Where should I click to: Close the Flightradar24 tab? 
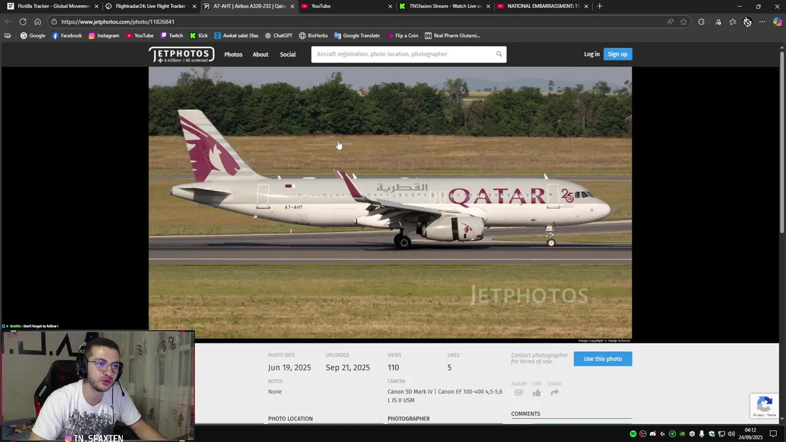(x=194, y=6)
